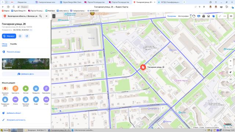This screenshot has width=235, height=132.
Task: Open the street panorama thumbnail
Action: pos(26,64)
